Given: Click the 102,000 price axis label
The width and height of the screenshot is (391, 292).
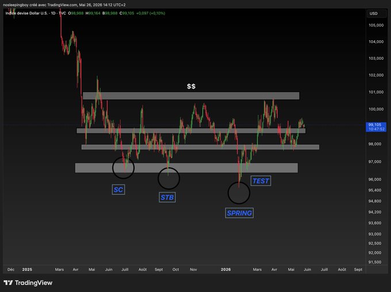Looking at the screenshot, I should [x=376, y=75].
